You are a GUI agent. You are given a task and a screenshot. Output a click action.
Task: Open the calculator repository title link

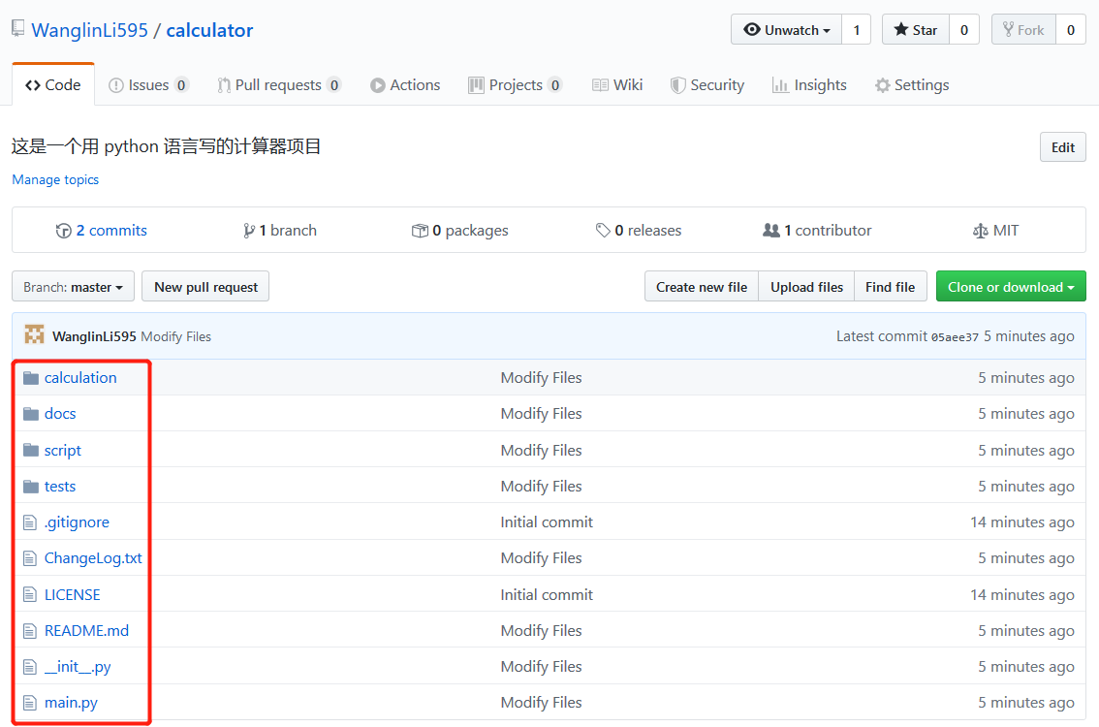[x=209, y=30]
